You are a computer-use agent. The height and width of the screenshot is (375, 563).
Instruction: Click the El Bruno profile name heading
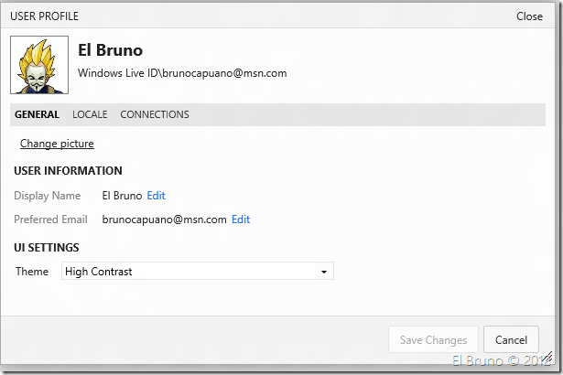pyautogui.click(x=110, y=50)
